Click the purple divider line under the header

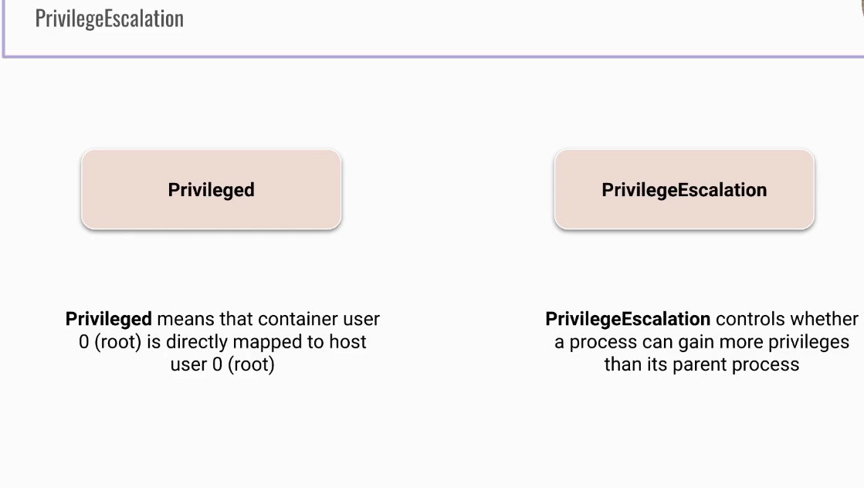pyautogui.click(x=432, y=56)
